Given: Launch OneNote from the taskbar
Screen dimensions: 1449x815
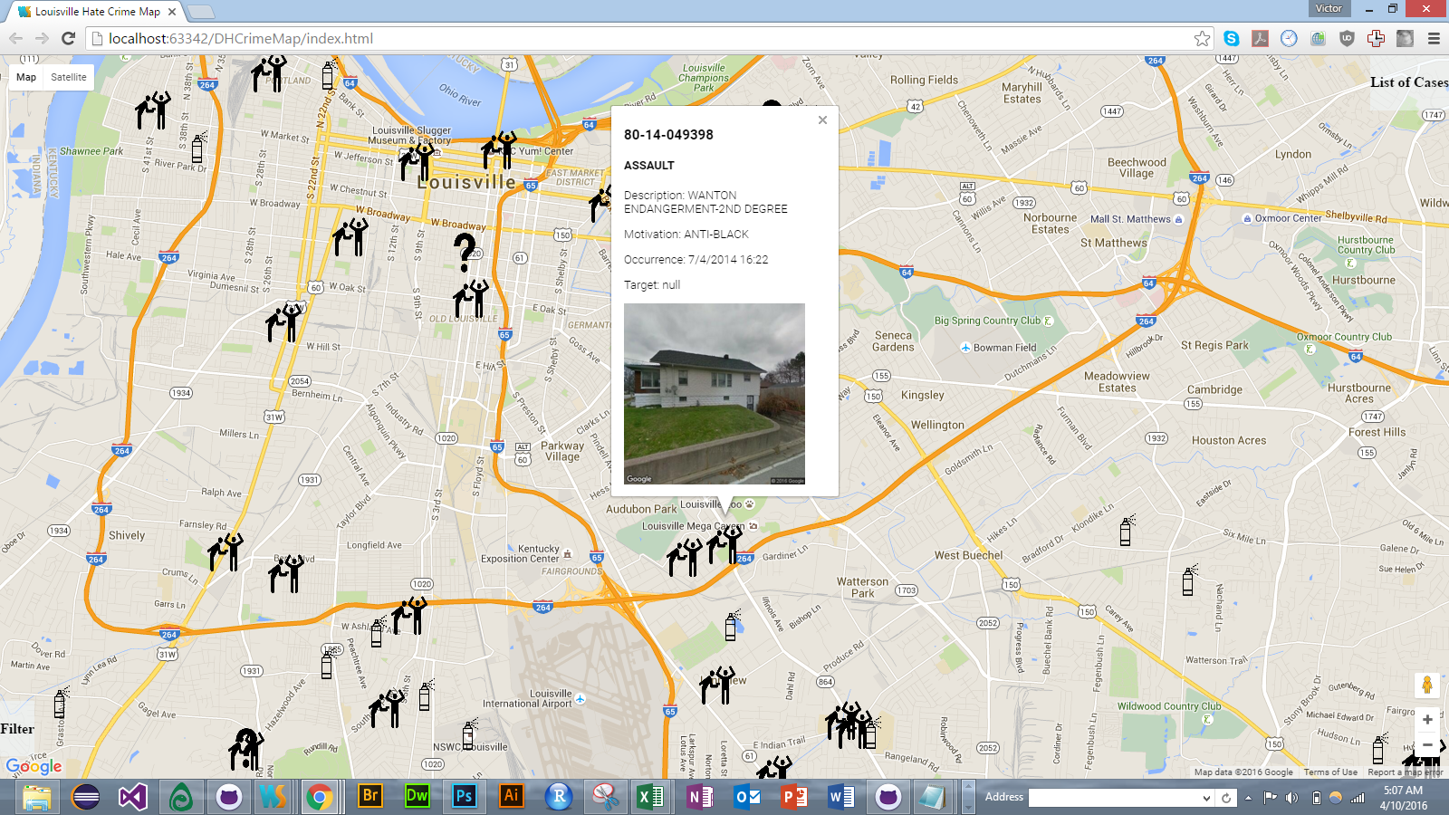Looking at the screenshot, I should [x=699, y=797].
